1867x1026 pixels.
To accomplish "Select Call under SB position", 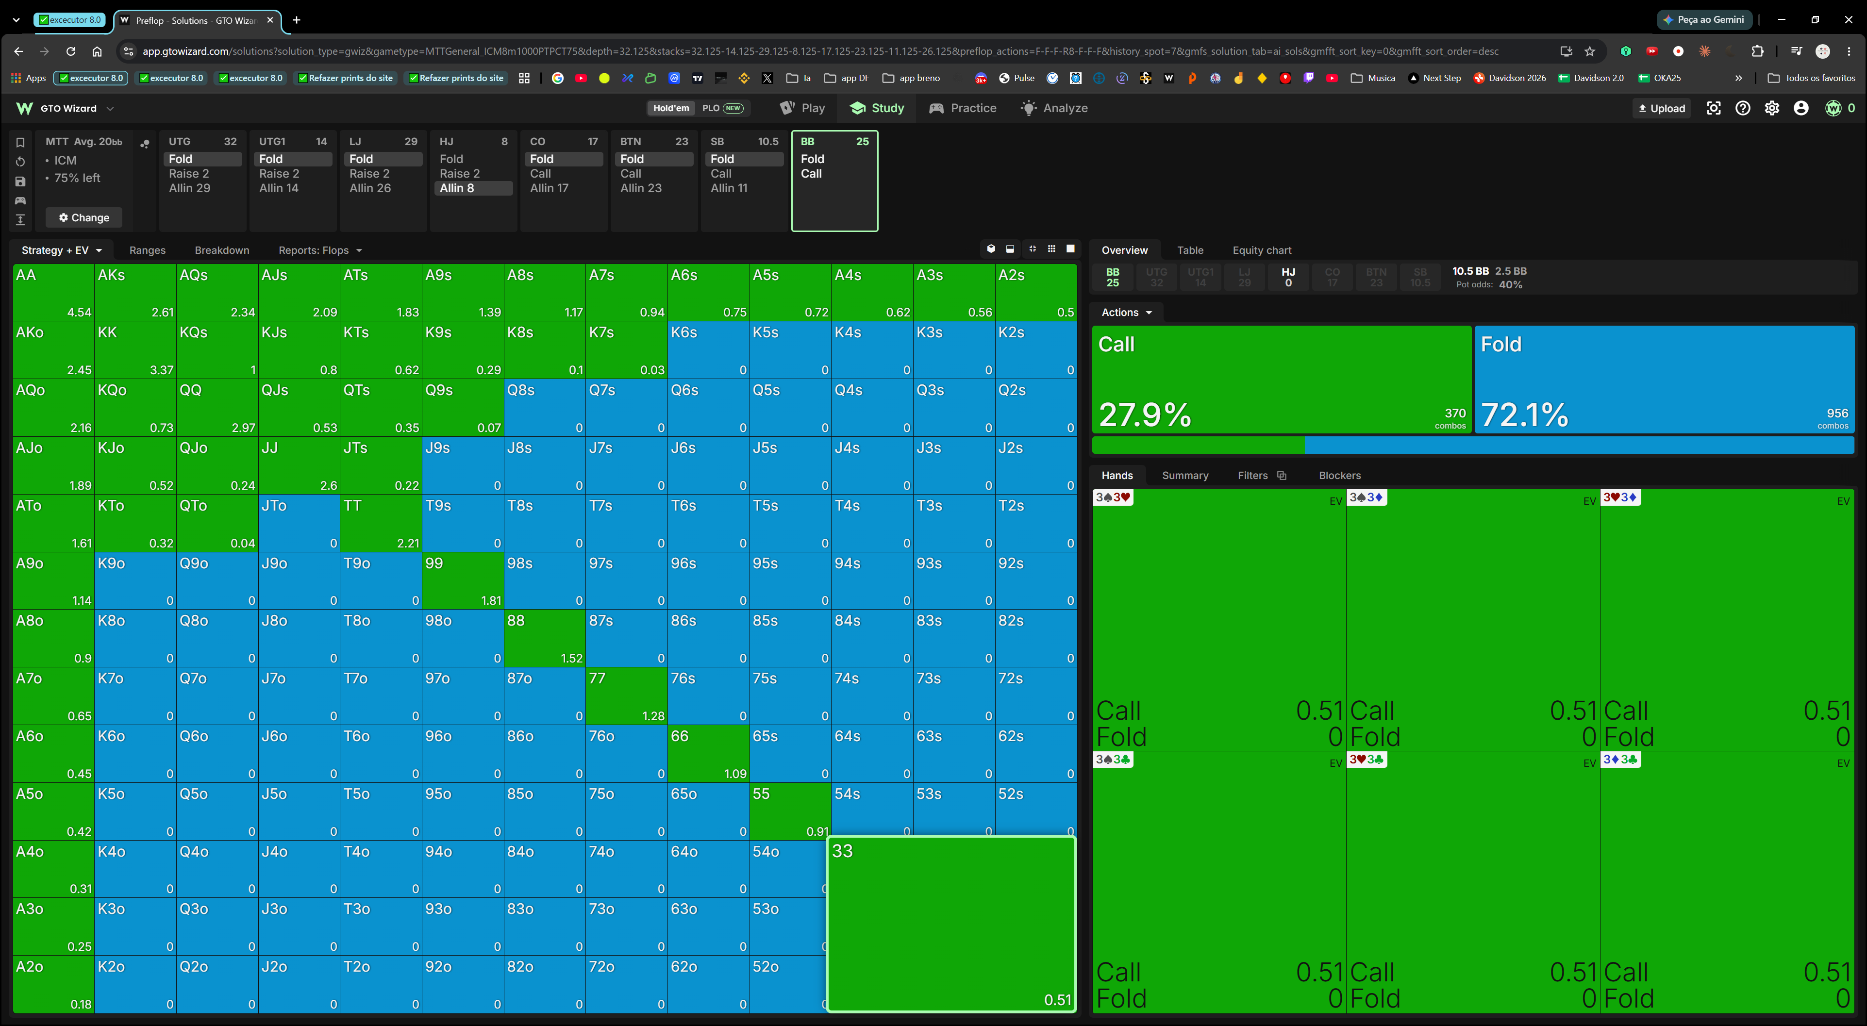I will 744,174.
